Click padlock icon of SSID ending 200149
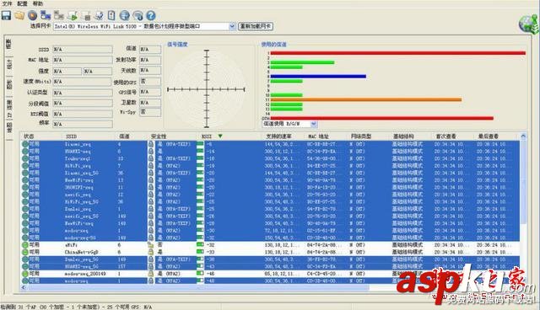540x310 pixels. click(x=151, y=274)
